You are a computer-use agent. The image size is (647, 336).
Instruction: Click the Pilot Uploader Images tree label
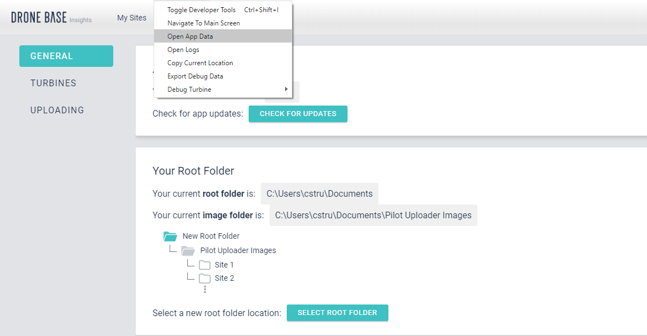click(238, 250)
